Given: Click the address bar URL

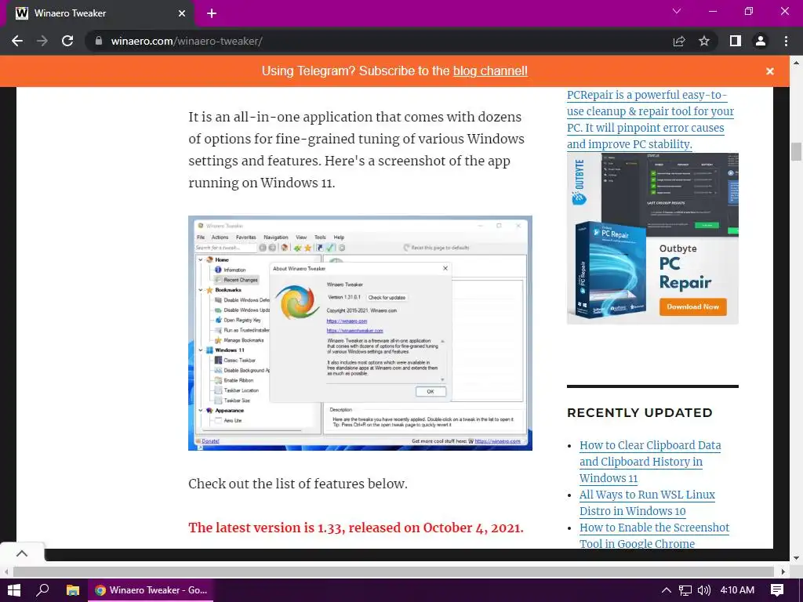Looking at the screenshot, I should (187, 41).
